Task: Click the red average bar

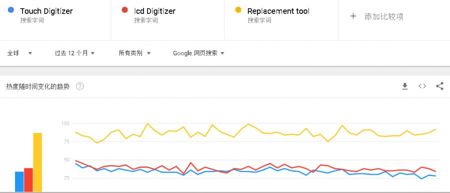Action: [28, 180]
